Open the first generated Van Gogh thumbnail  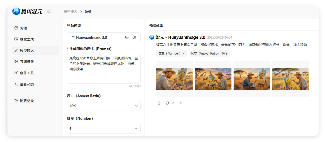point(174,79)
